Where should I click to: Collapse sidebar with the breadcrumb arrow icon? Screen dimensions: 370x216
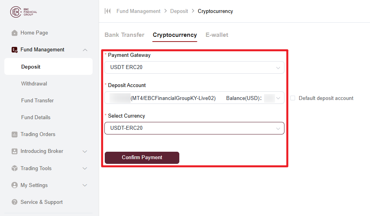pos(108,11)
